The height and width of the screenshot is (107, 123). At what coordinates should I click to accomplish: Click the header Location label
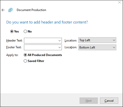coord(71,40)
